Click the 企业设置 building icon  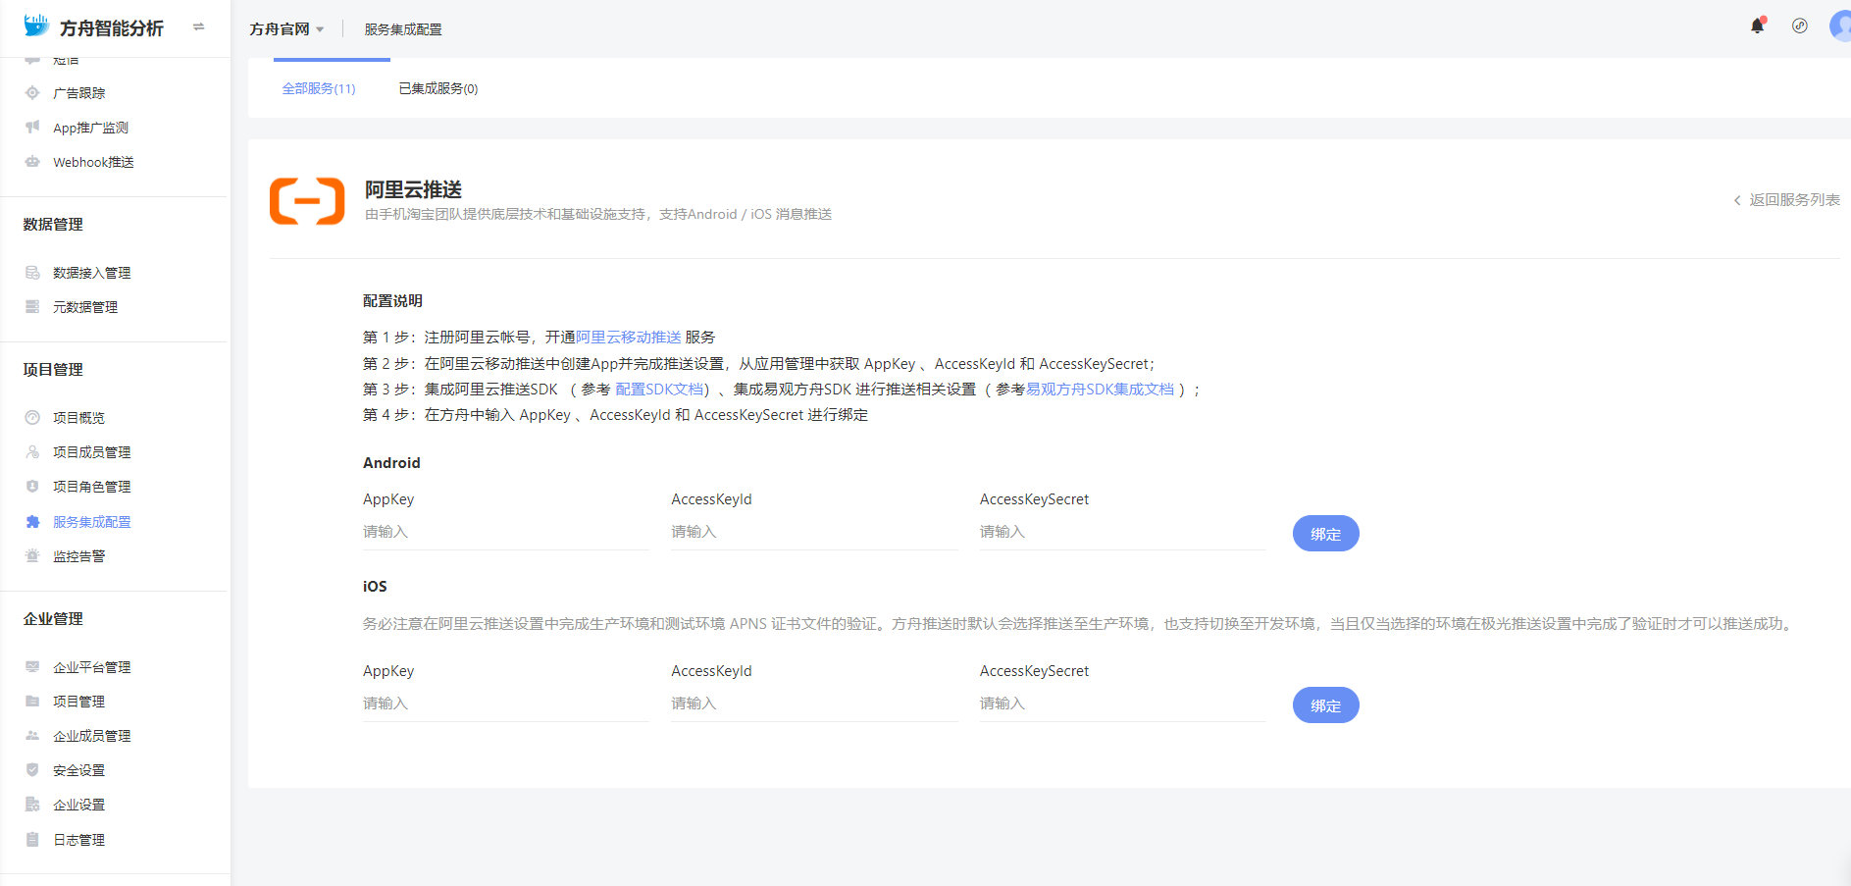tap(32, 805)
